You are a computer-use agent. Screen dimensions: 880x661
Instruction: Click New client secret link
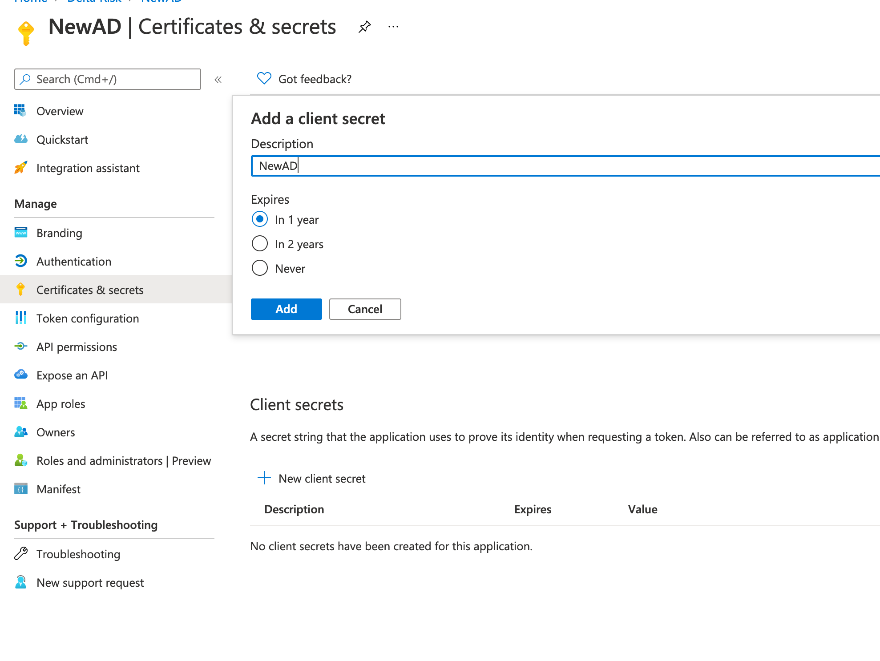click(322, 479)
